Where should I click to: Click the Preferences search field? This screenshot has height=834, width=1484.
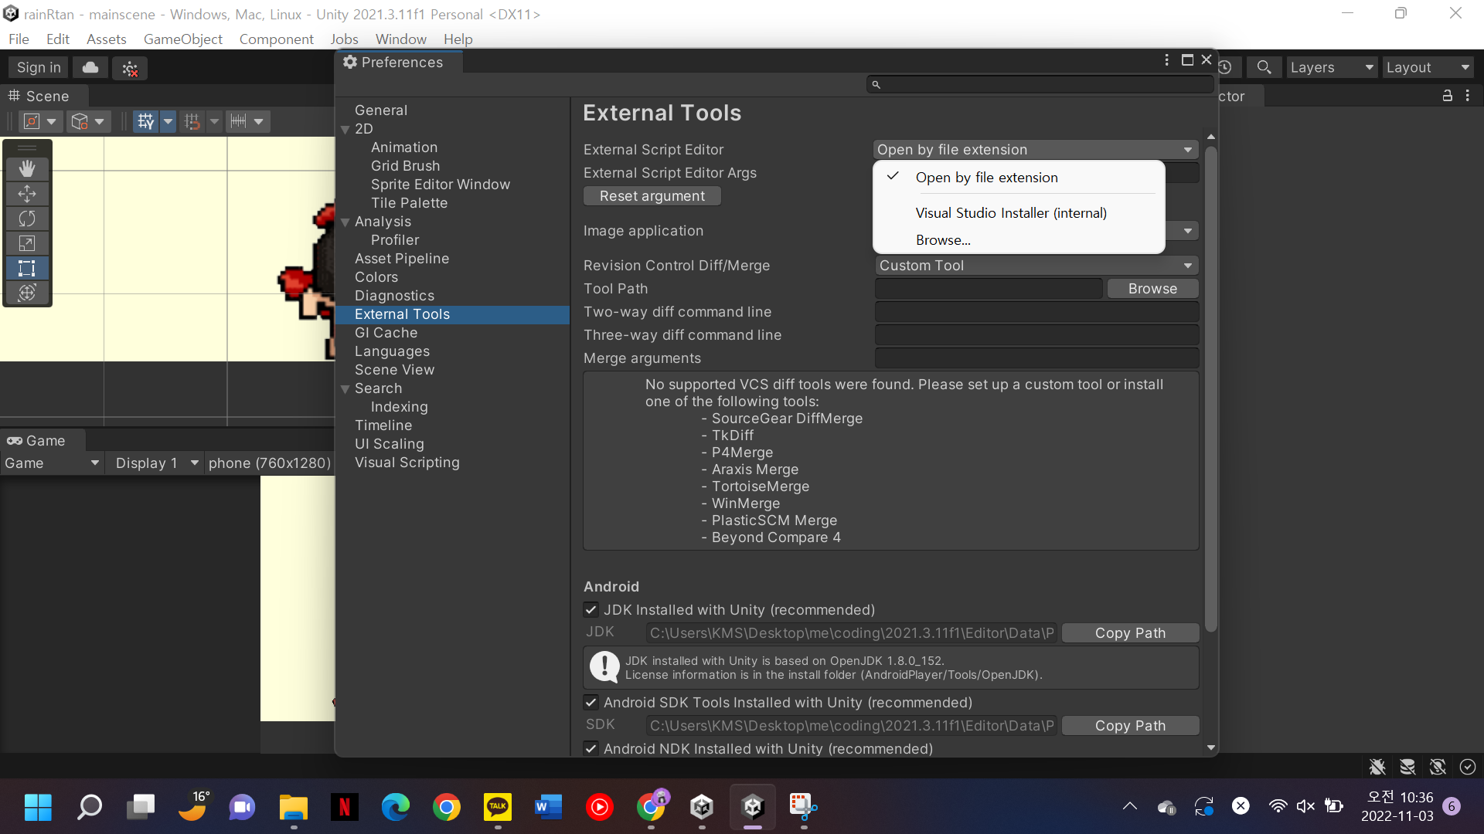pos(1040,85)
